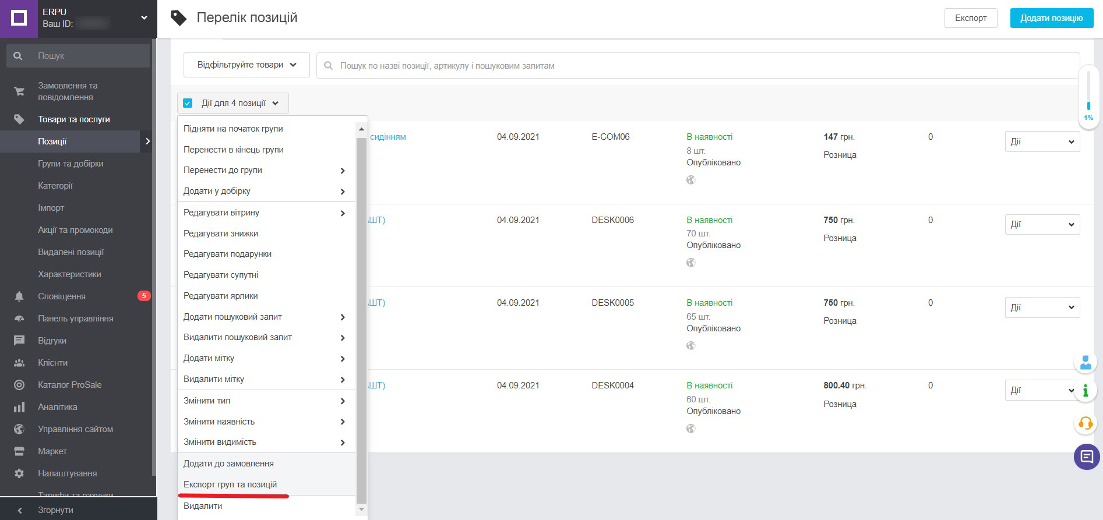Click the search magnifier icon in sidebar
The width and height of the screenshot is (1103, 520).
tap(18, 56)
